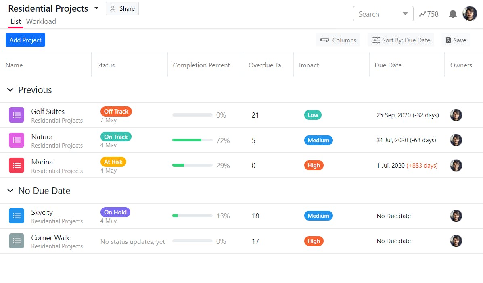The image size is (483, 283).
Task: Click the red Marina project icon
Action: pos(17,165)
